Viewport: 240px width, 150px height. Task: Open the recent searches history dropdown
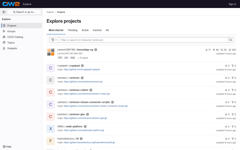54,40
